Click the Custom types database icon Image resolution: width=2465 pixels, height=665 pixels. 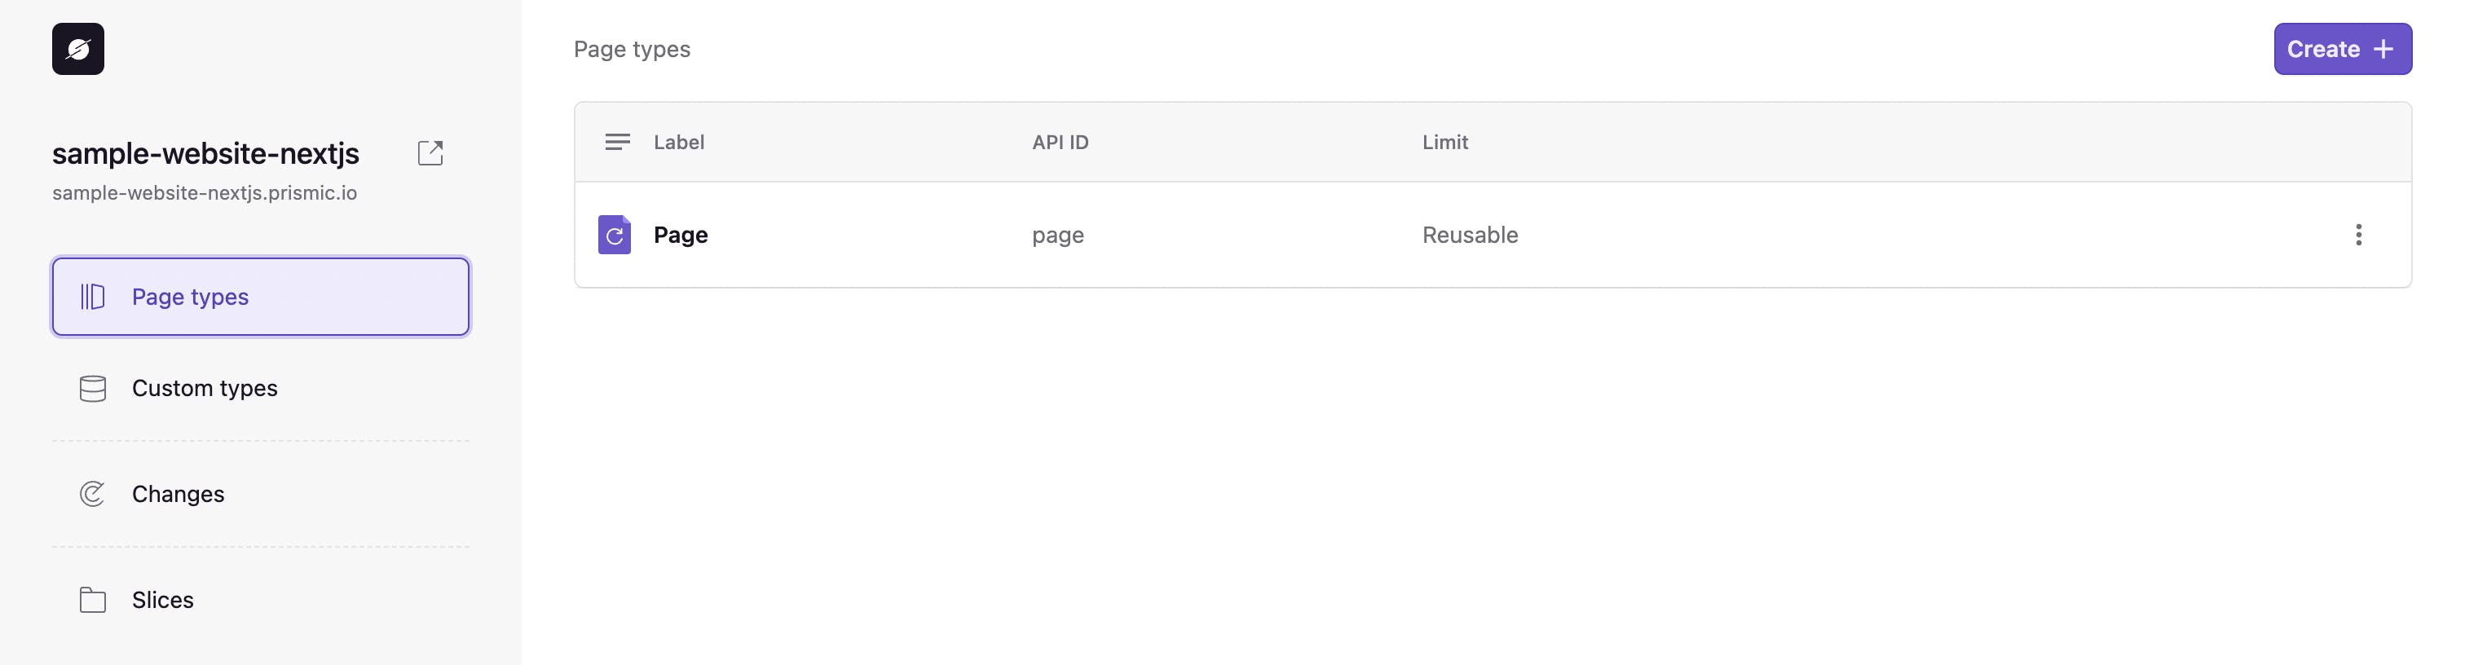93,389
